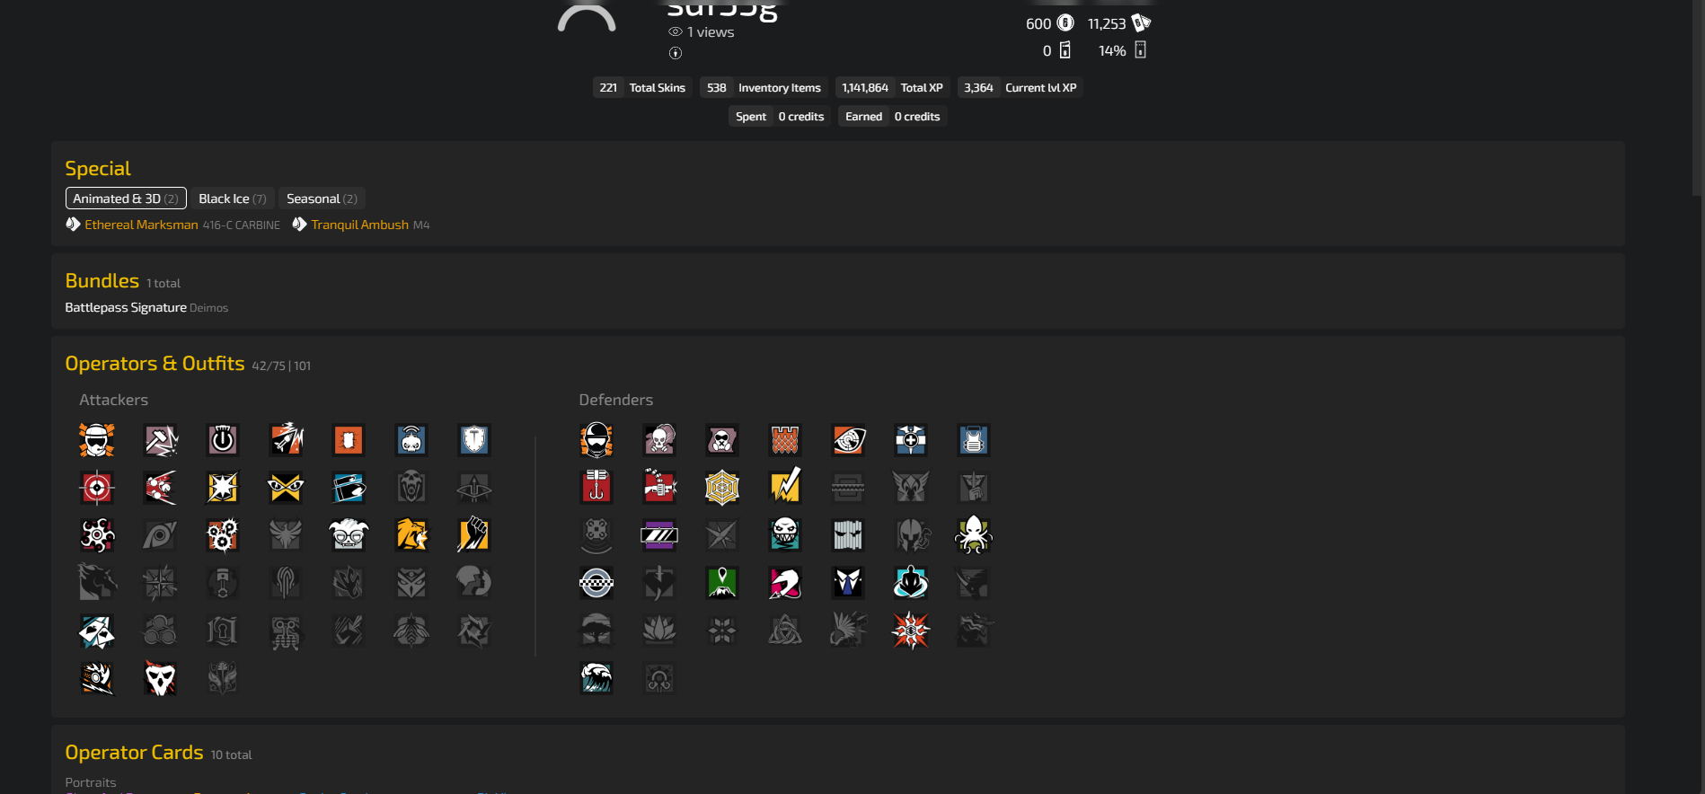This screenshot has width=1705, height=794.
Task: Select the Smoke skull operator icon
Action: click(659, 440)
